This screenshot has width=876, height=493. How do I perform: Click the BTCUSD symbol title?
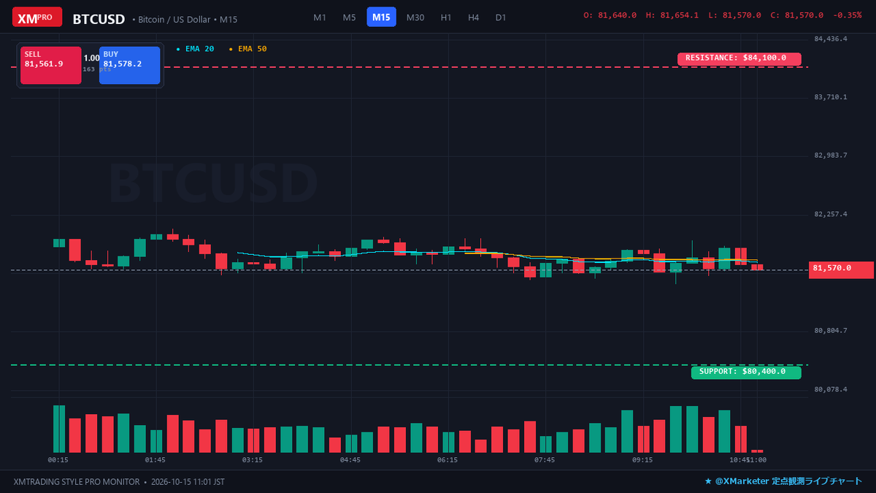(99, 19)
